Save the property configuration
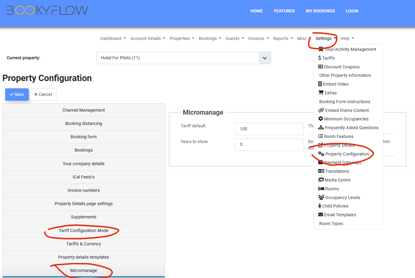This screenshot has height=278, width=415. (x=17, y=94)
